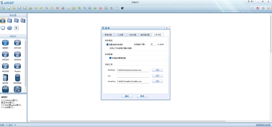
Task: Click 浏览 button next to WireShark path
Action: coord(157,70)
